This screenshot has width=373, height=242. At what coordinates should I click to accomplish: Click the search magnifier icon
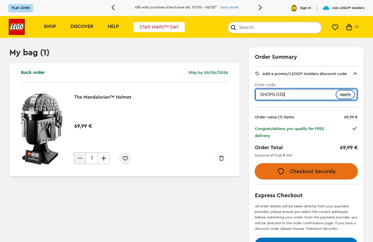pyautogui.click(x=233, y=27)
